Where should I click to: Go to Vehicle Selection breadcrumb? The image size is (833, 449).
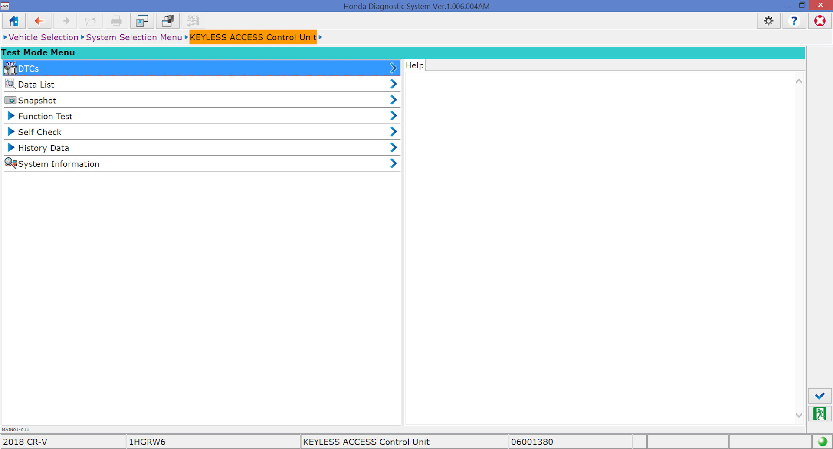[x=43, y=37]
